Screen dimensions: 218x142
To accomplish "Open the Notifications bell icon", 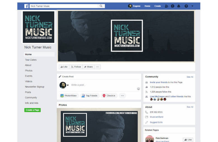I will [x=179, y=6].
